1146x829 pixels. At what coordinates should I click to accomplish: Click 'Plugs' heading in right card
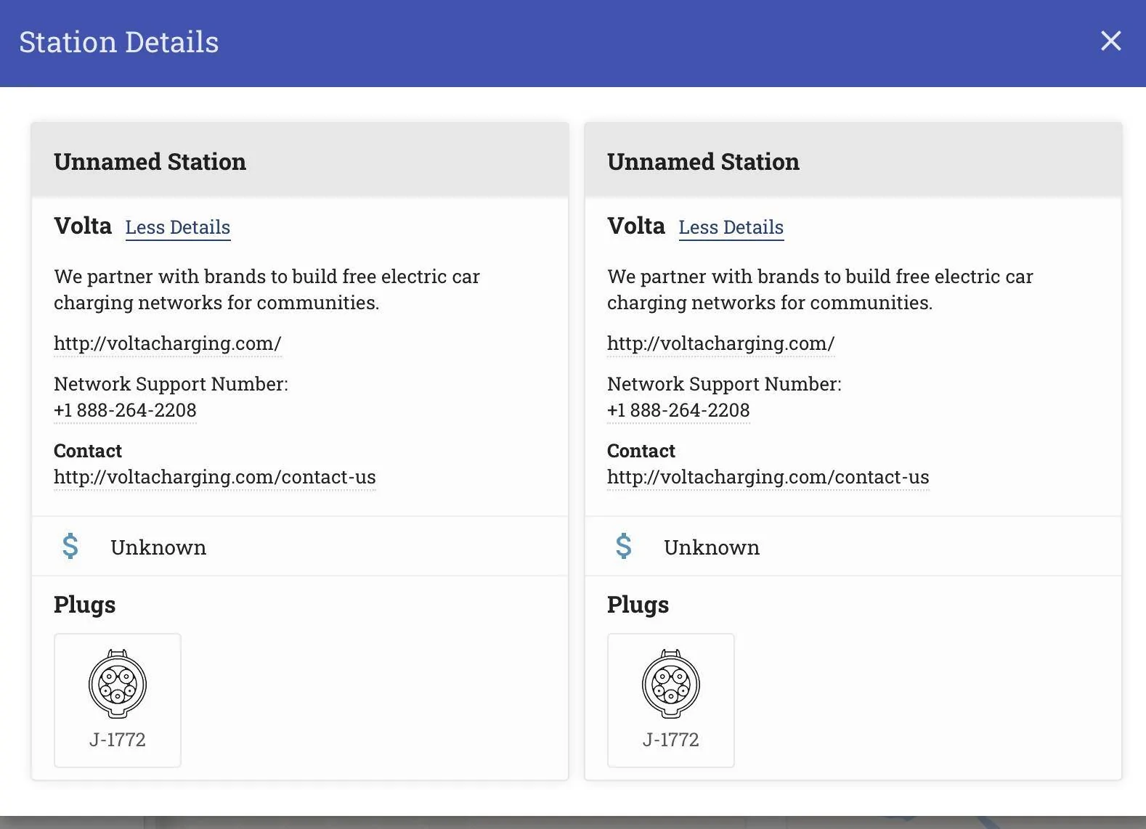[x=638, y=605]
